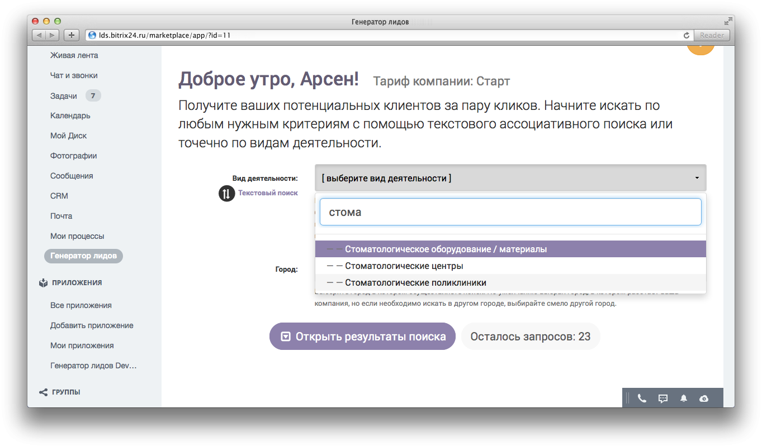Screen dimensions: 762x447
Task: Click the cloud download icon in bottom bar
Action: point(704,398)
